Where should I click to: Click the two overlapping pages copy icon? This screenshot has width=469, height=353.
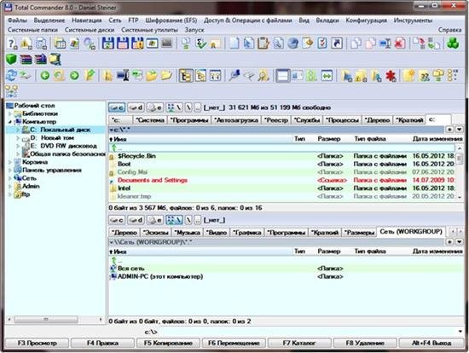[356, 43]
